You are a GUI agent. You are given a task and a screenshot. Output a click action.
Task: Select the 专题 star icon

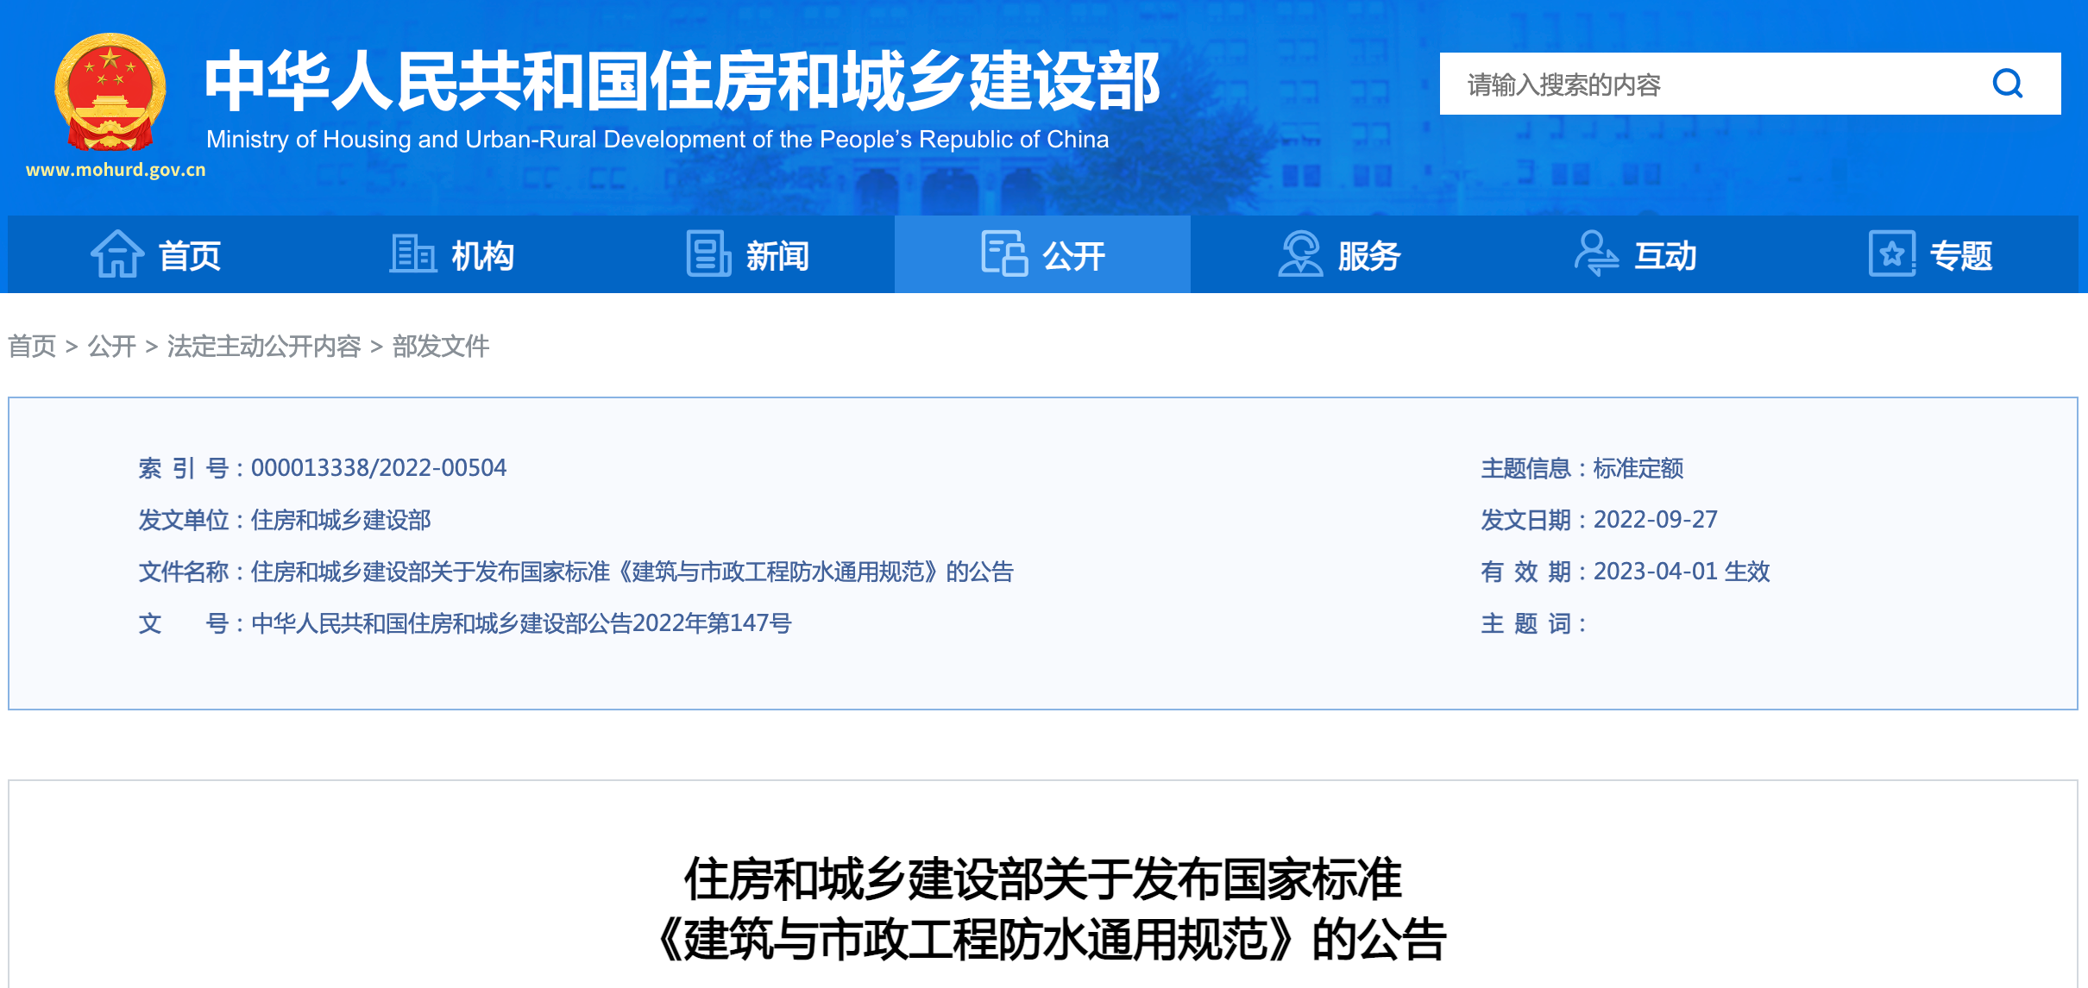point(1891,255)
